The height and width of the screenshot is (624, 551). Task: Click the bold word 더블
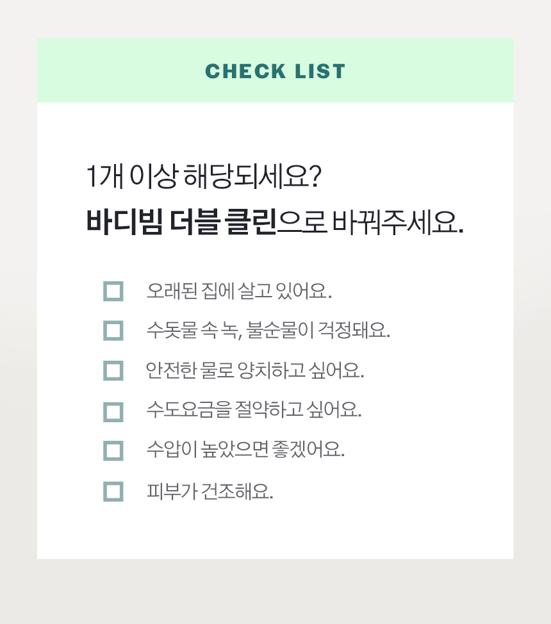tap(195, 221)
